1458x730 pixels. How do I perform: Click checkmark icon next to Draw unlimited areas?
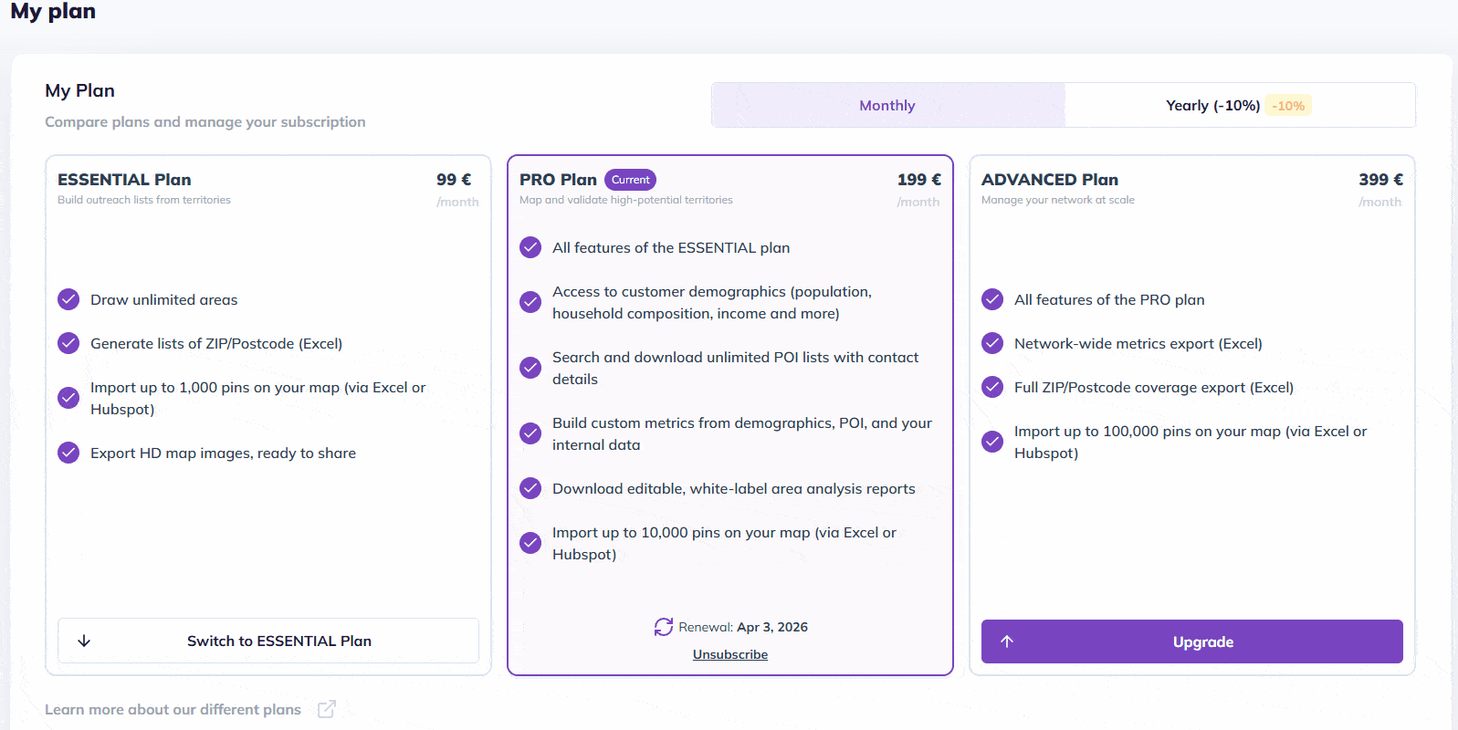click(x=68, y=299)
